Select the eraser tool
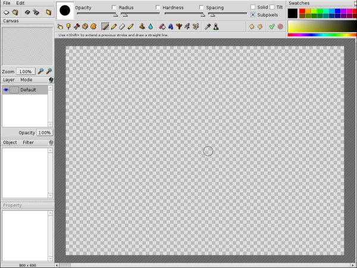Image resolution: width=357 pixels, height=268 pixels. (x=122, y=27)
